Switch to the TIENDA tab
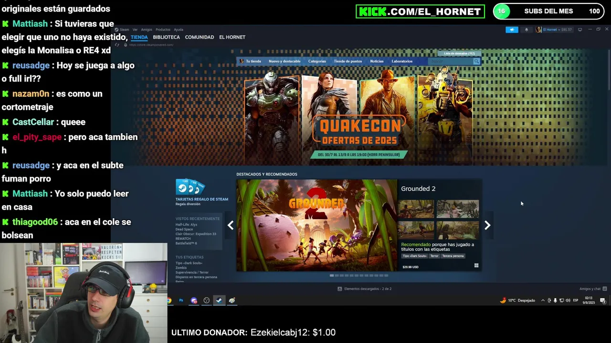611x343 pixels. [139, 37]
